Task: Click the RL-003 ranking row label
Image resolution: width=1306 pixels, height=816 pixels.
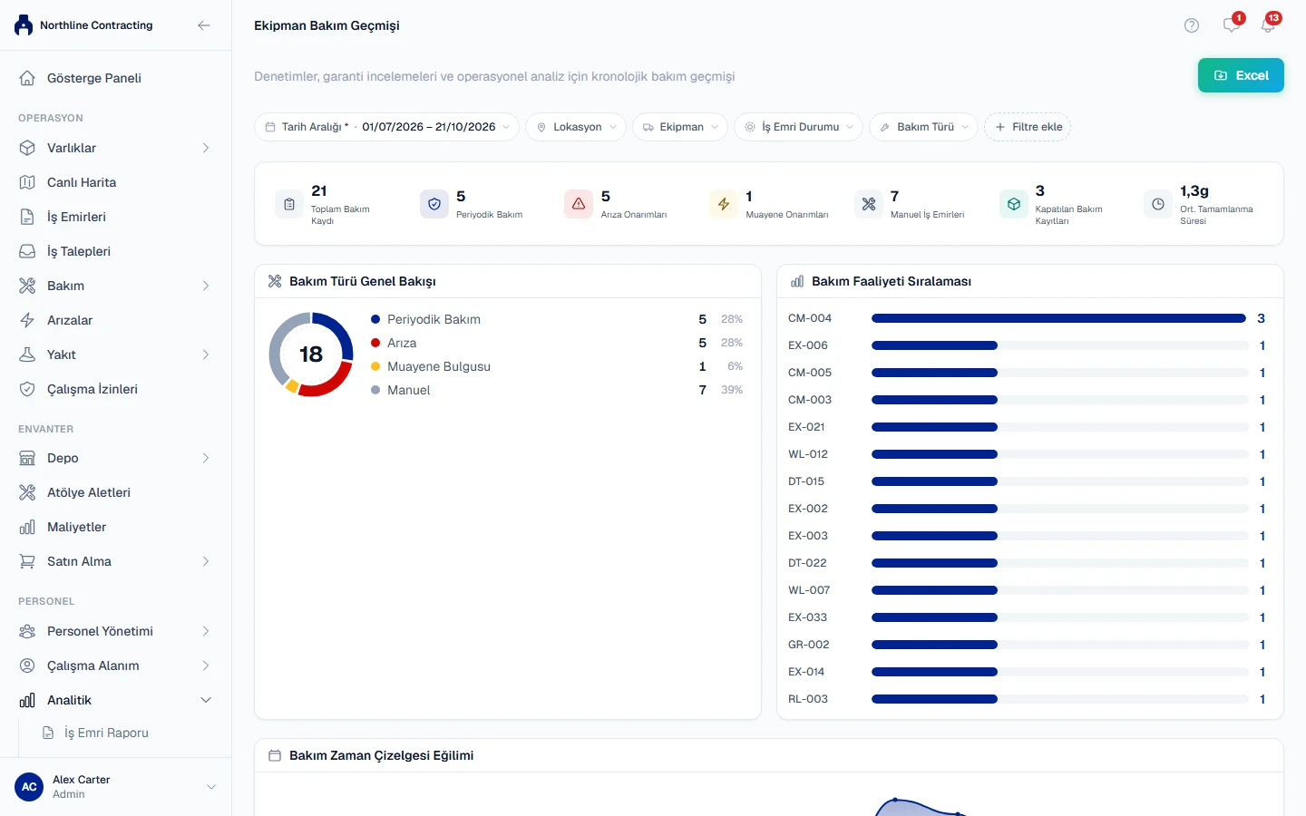Action: (808, 699)
